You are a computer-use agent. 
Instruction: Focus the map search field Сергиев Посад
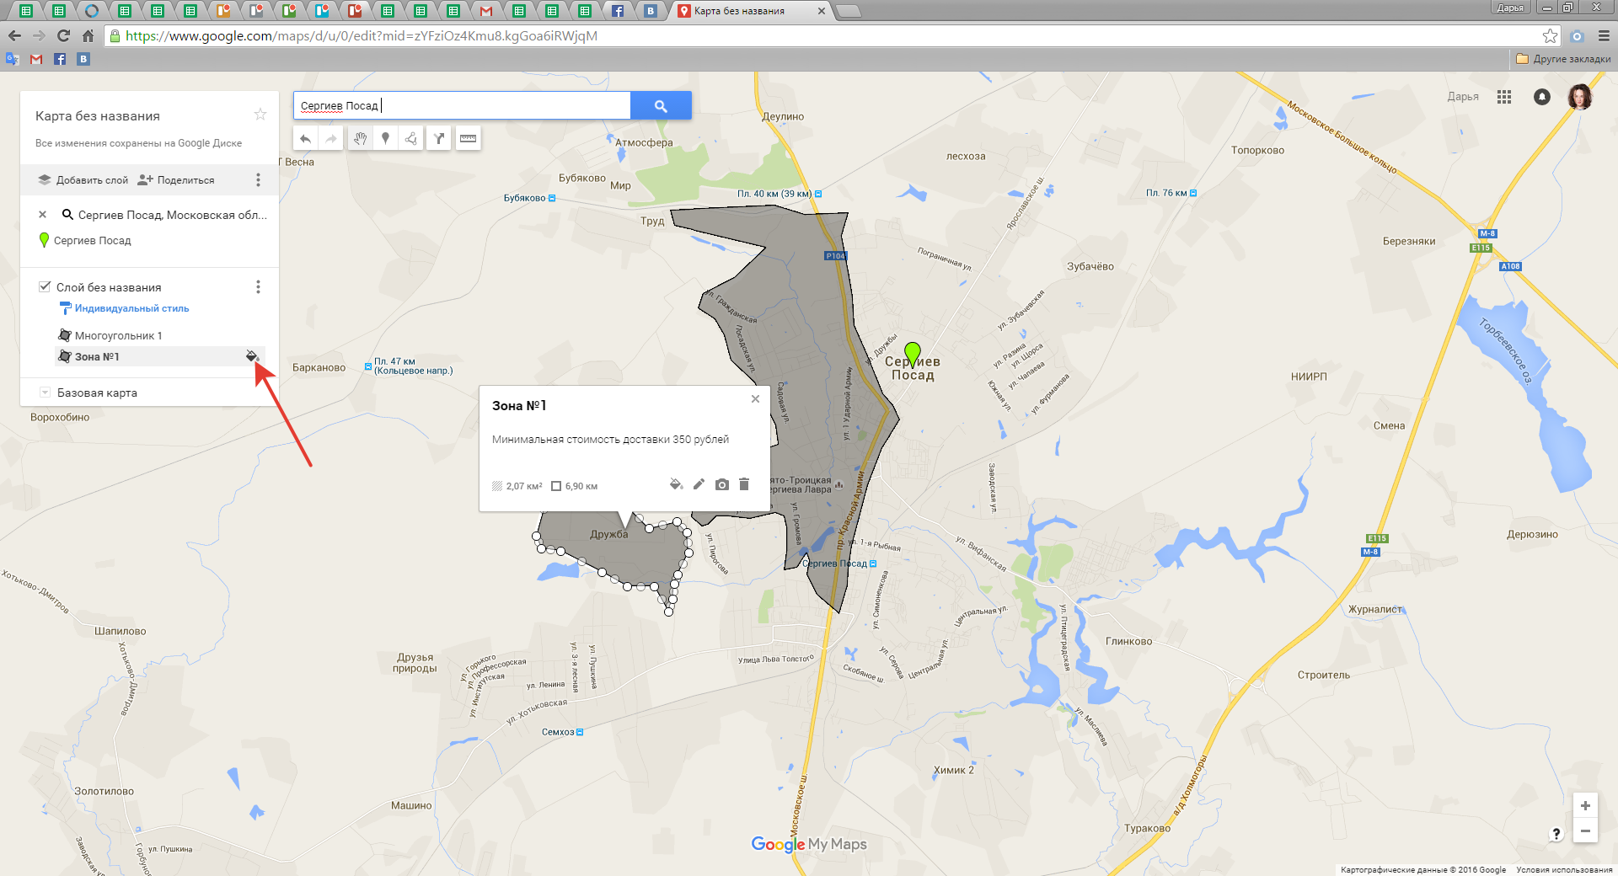pyautogui.click(x=462, y=105)
